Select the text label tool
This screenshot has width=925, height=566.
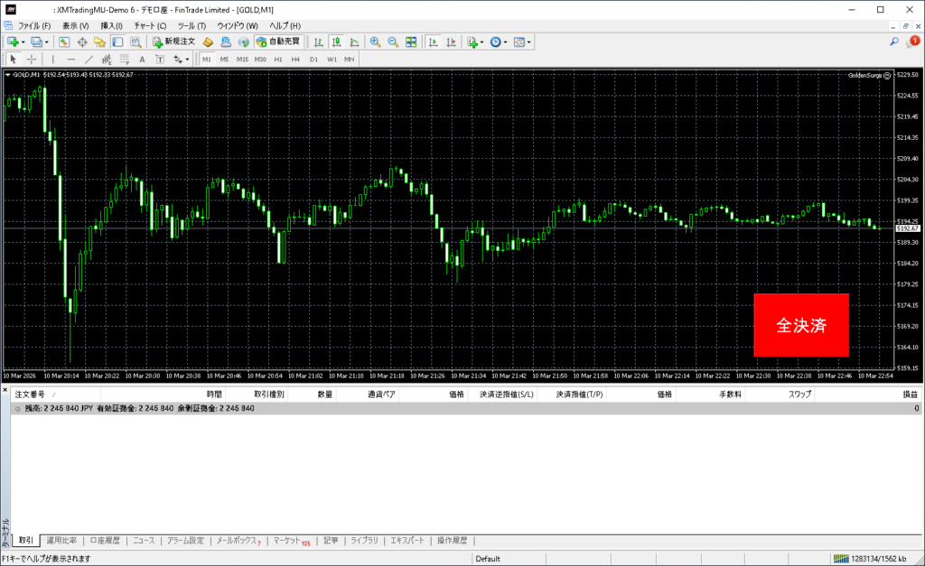point(142,59)
